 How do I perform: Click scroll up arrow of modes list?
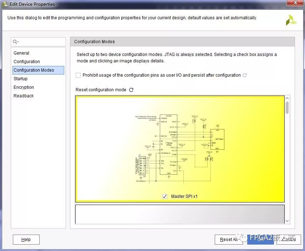click(x=287, y=98)
